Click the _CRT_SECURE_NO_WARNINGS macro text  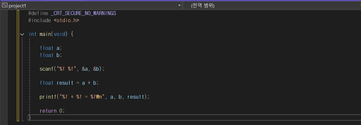point(83,13)
